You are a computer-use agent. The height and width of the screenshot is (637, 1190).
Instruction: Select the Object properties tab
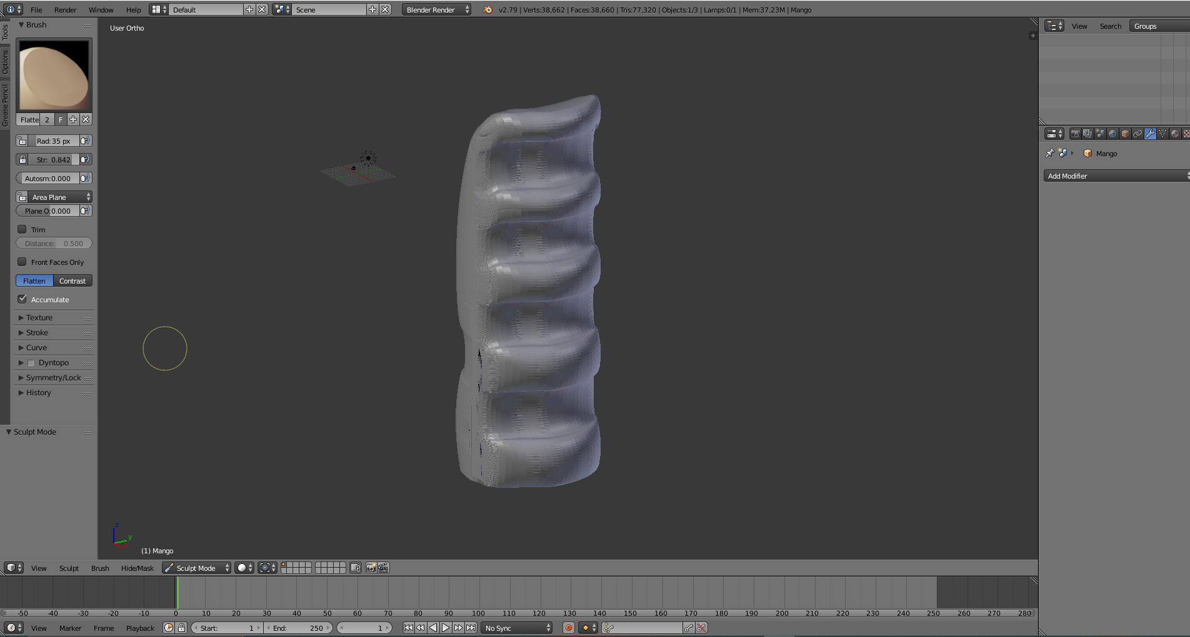click(1125, 134)
